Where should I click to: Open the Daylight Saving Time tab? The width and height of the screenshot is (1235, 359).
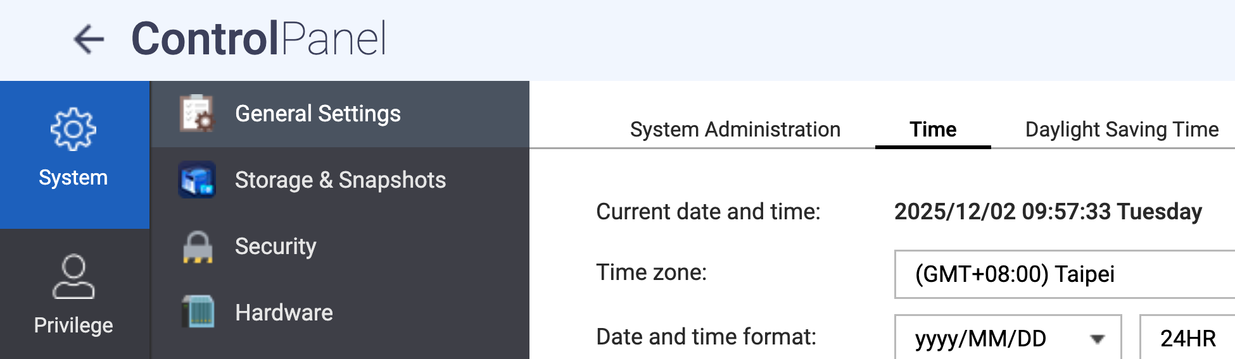point(1122,130)
